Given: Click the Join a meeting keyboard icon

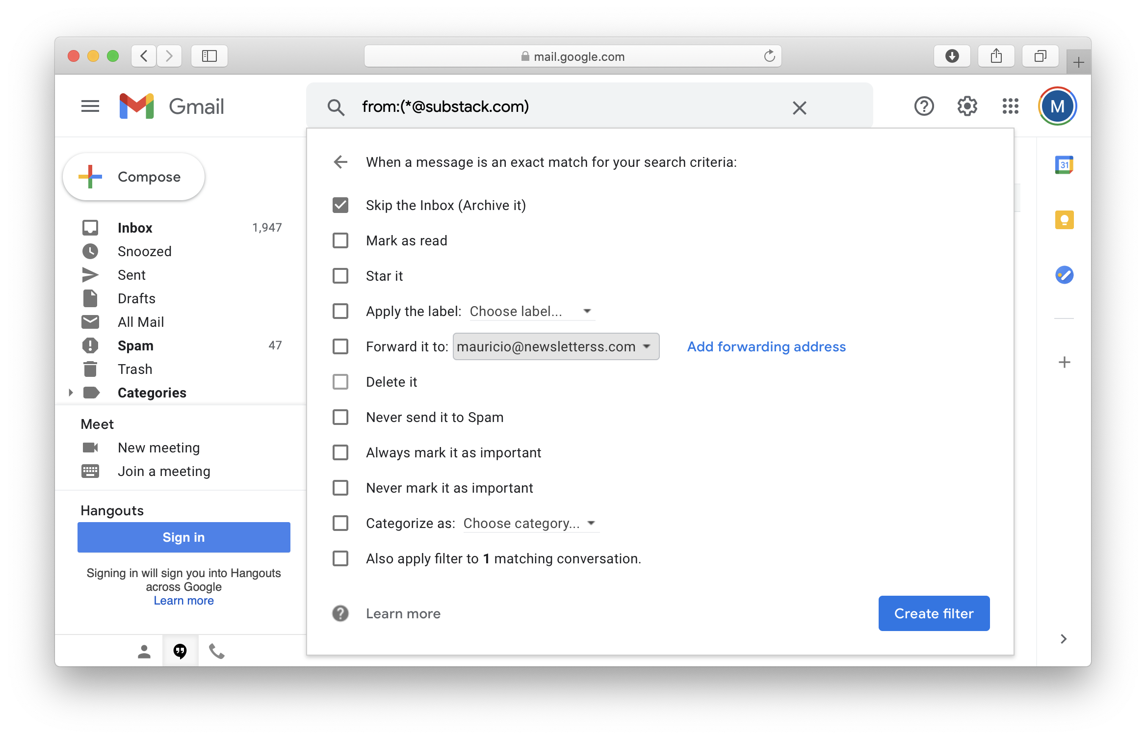Looking at the screenshot, I should pos(90,471).
